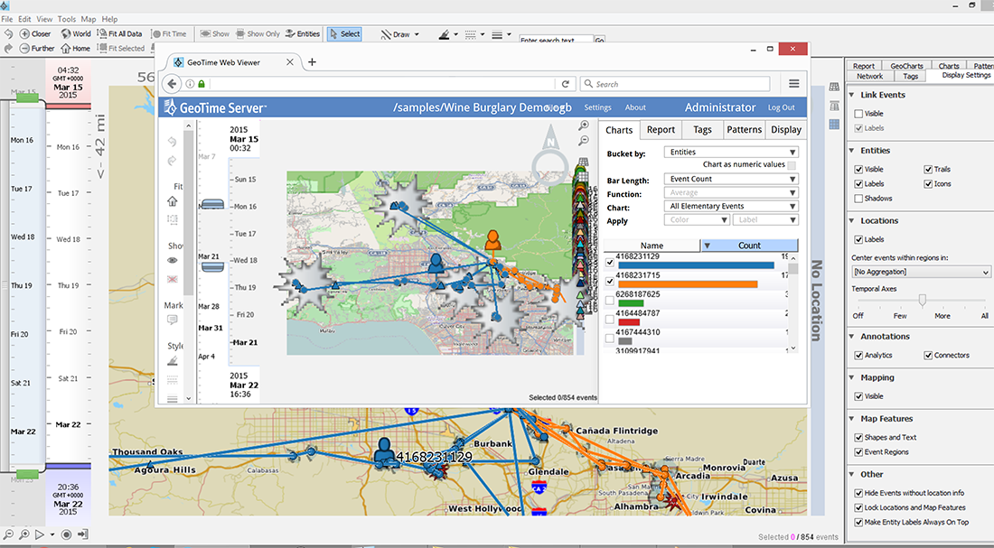Click the Entities toolbar button
Viewport: 994px width, 548px height.
coord(303,33)
